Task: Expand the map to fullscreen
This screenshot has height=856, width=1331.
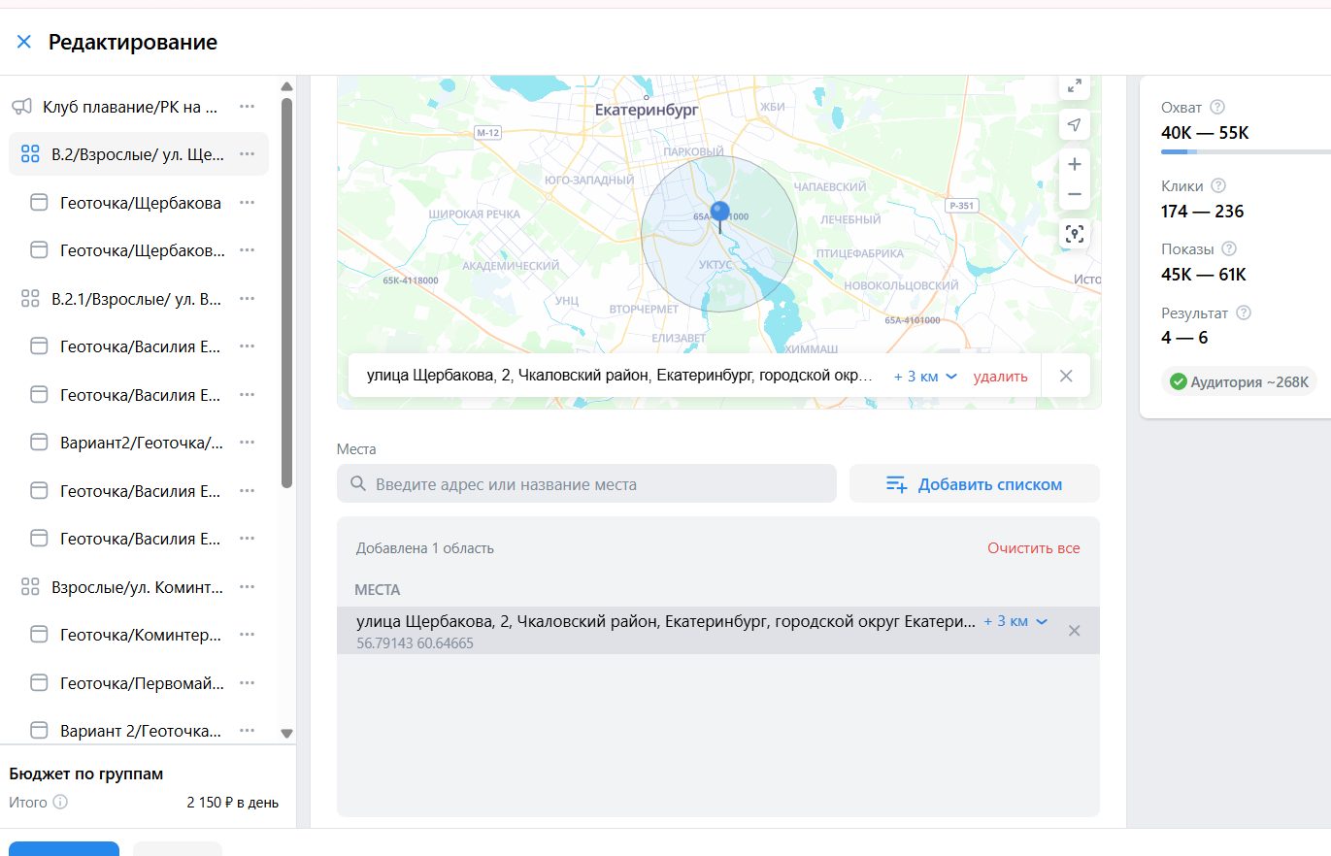Action: (x=1074, y=86)
